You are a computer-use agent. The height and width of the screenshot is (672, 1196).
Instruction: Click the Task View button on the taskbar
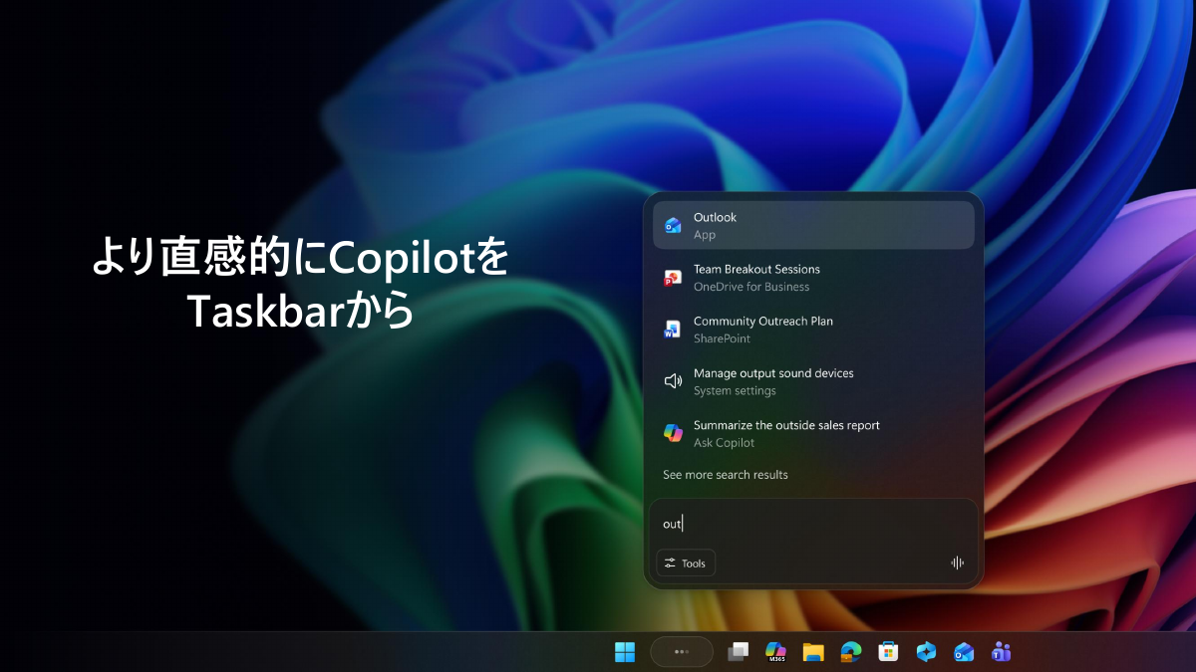738,652
